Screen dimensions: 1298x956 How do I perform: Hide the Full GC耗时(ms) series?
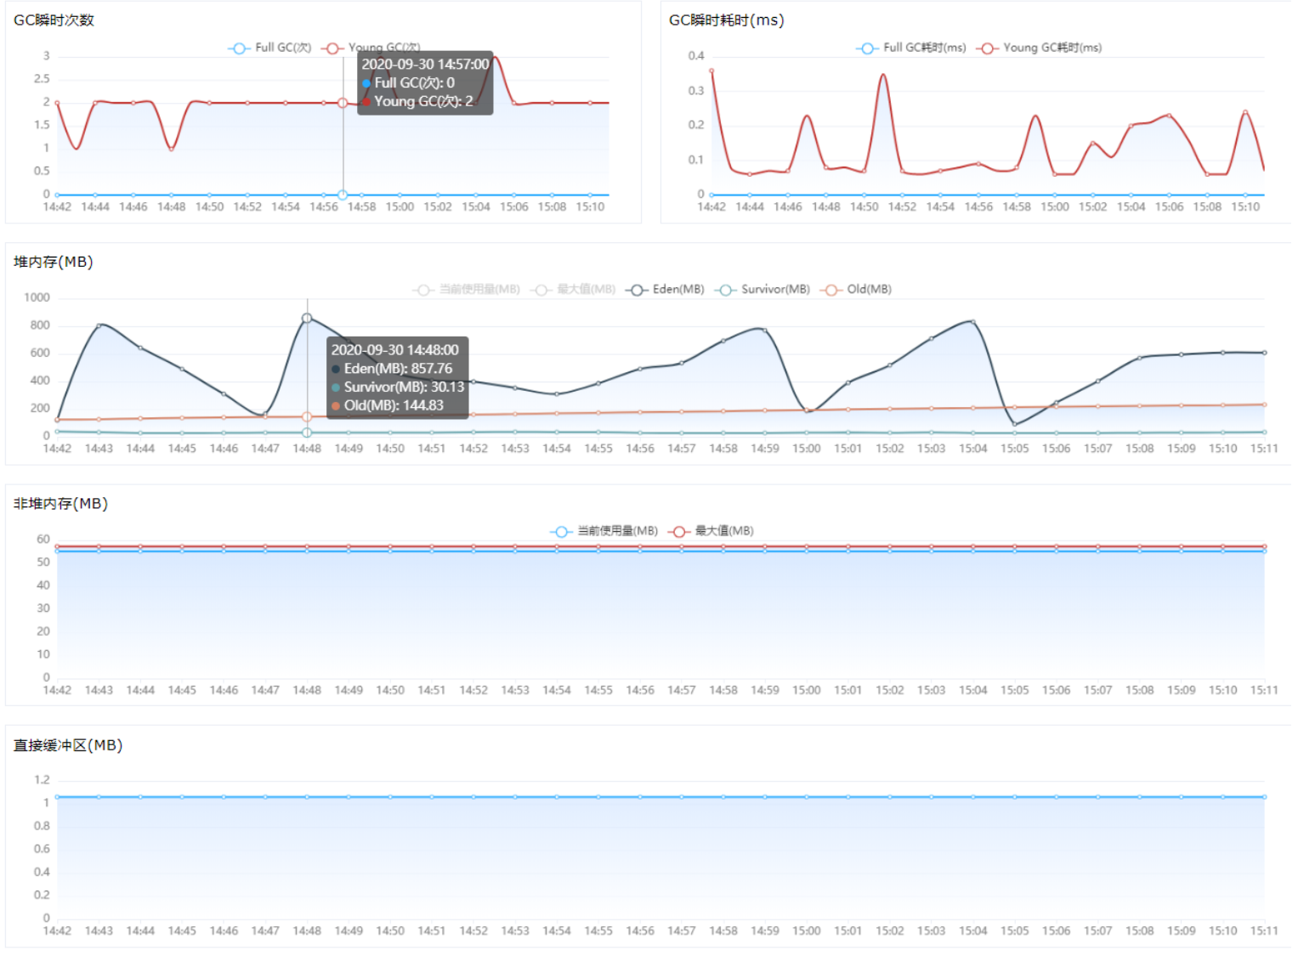click(x=911, y=48)
